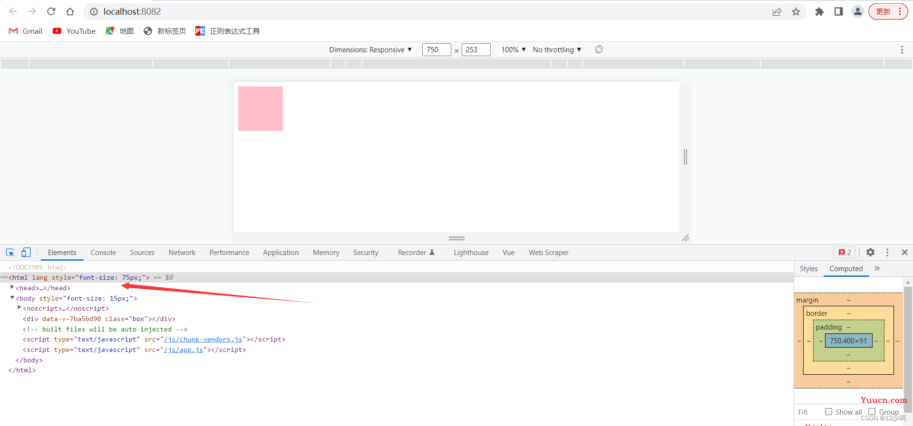Open the extensions puzzle icon
913x426 pixels.
(819, 12)
